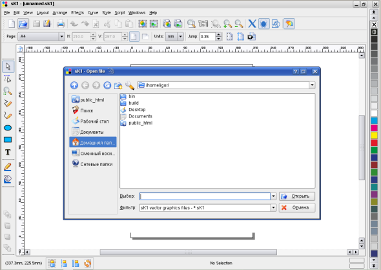The image size is (381, 270).
Task: Open the Arrange menu
Action: point(60,13)
